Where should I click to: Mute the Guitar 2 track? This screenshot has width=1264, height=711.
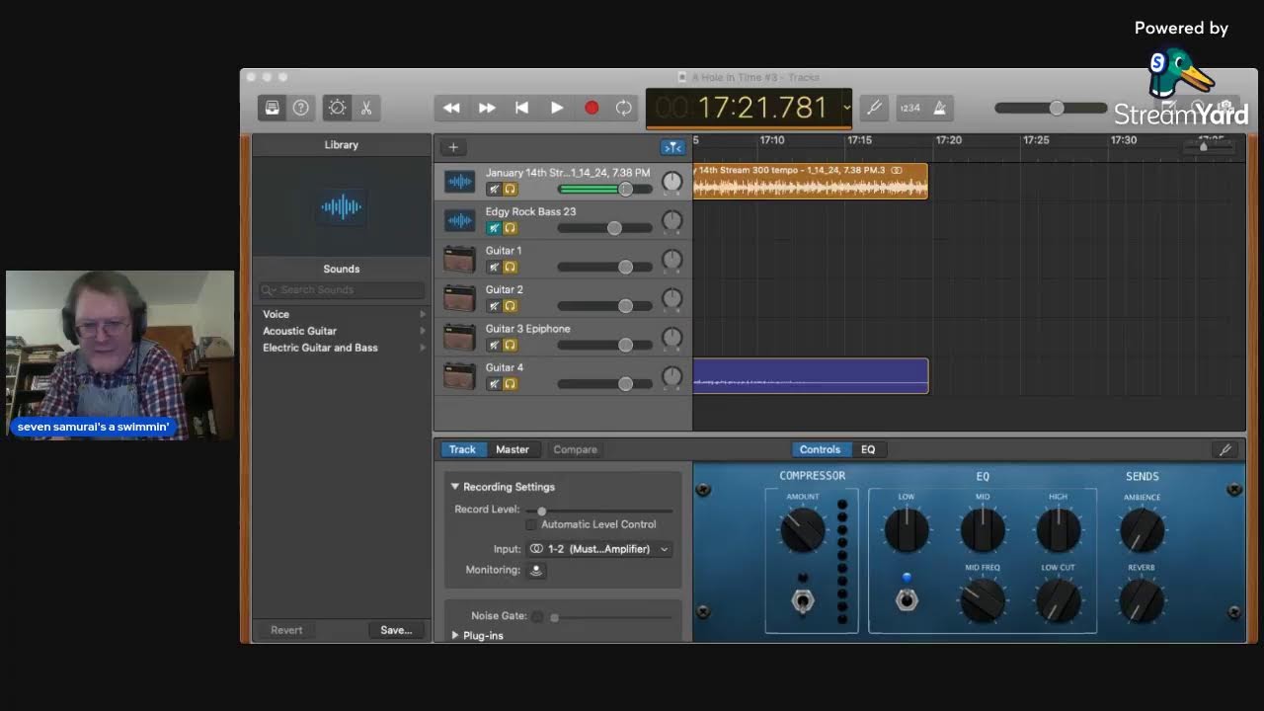tap(494, 306)
